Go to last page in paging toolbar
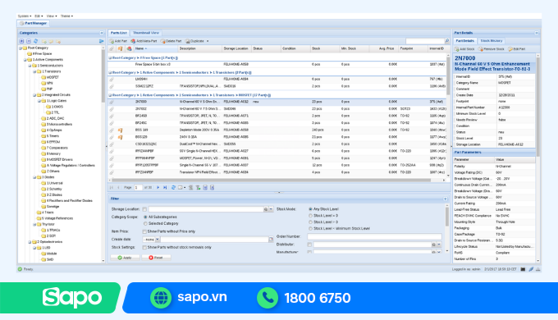 tap(165, 187)
